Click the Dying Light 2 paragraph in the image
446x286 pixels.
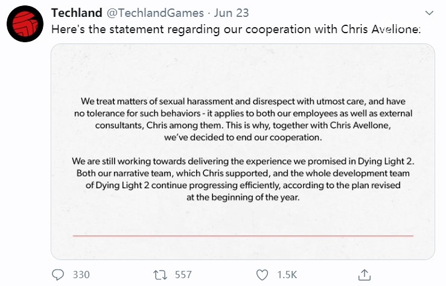point(243,179)
